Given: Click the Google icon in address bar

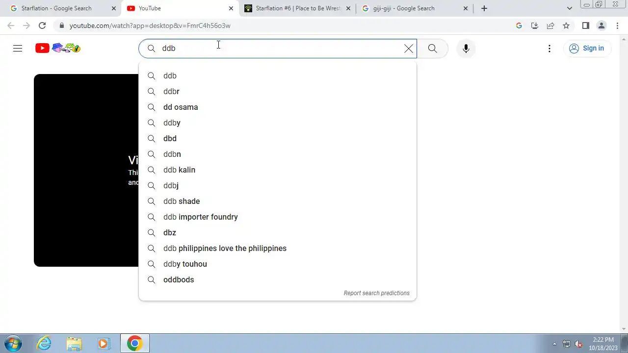Looking at the screenshot, I should tap(519, 25).
